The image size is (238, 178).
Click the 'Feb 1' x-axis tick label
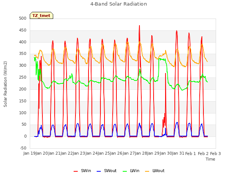click(191, 154)
